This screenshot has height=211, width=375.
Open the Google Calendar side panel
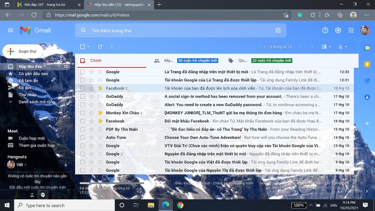click(367, 48)
